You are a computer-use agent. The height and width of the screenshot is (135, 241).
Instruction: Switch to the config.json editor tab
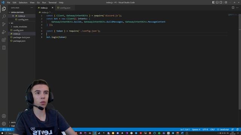[x=65, y=8]
